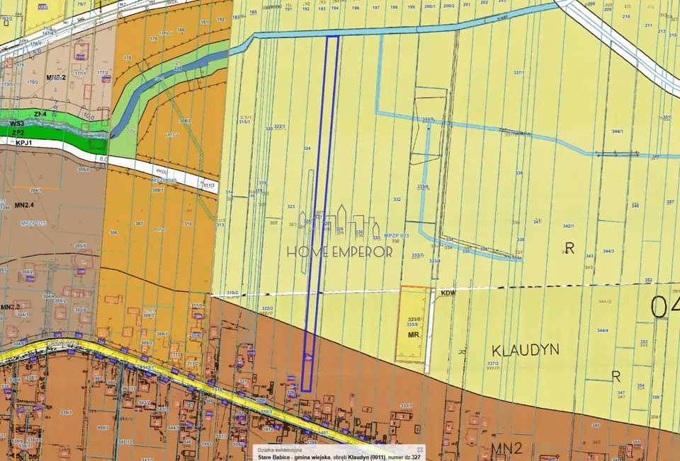The height and width of the screenshot is (461, 680).
Task: Click parcel label '305/4'
Action: [83, 169]
